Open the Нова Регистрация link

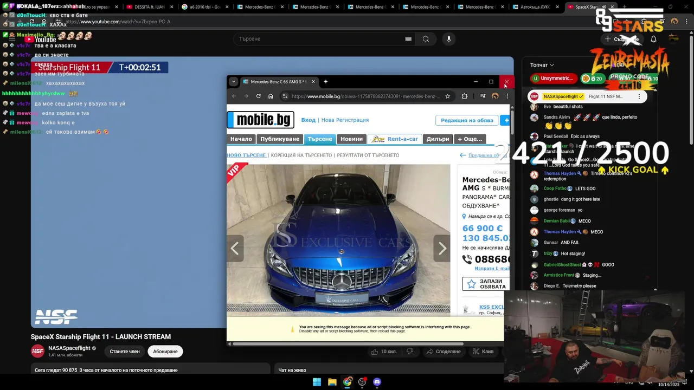[345, 120]
